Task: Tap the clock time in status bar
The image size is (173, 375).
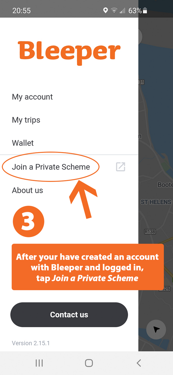Action: tap(22, 11)
